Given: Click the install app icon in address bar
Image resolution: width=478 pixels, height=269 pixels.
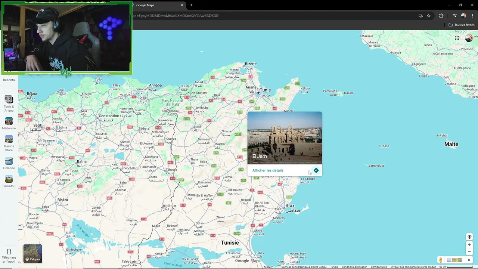Looking at the screenshot, I should click(420, 16).
